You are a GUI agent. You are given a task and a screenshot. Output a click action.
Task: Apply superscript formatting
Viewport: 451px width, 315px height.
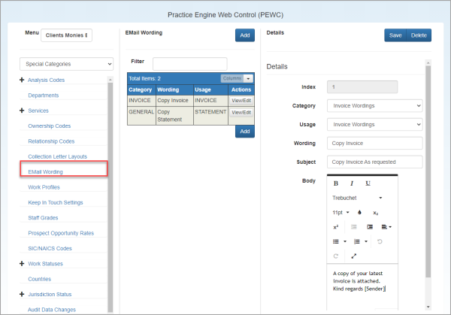(336, 227)
